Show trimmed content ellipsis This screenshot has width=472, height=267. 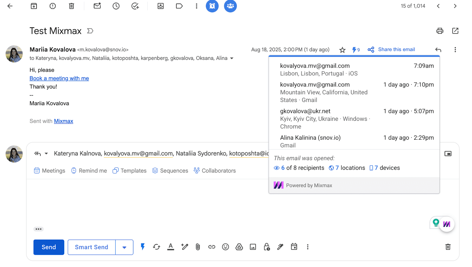38,229
